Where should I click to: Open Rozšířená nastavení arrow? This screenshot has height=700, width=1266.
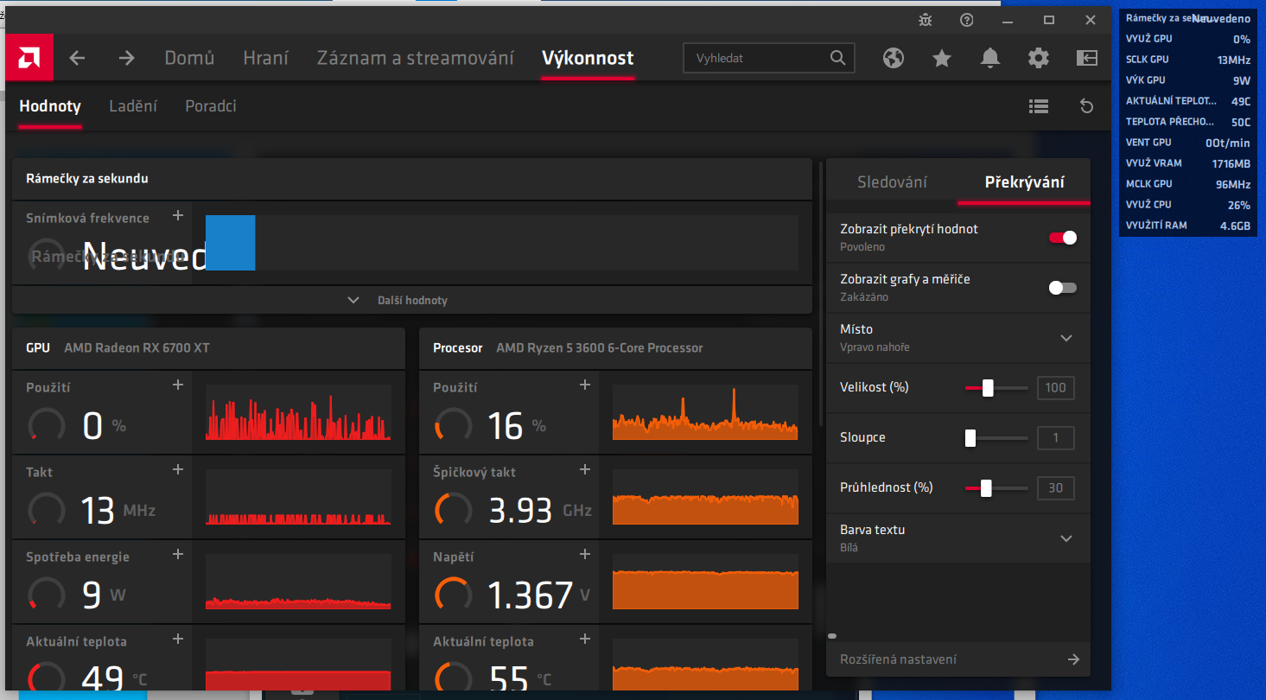pos(1073,659)
